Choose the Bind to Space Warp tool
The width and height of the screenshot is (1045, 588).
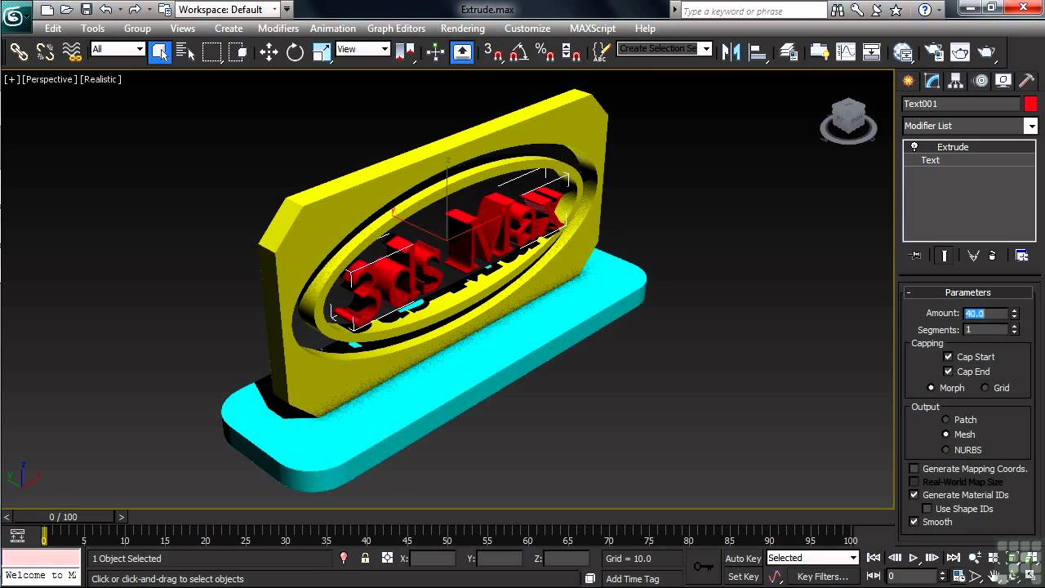(72, 52)
